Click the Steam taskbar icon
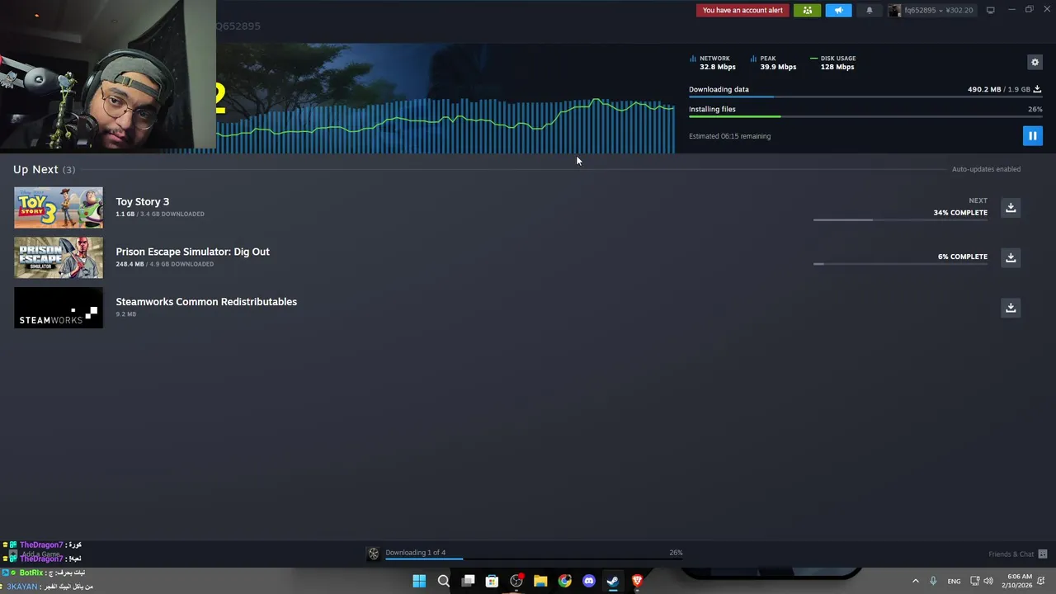The image size is (1056, 594). pos(613,581)
